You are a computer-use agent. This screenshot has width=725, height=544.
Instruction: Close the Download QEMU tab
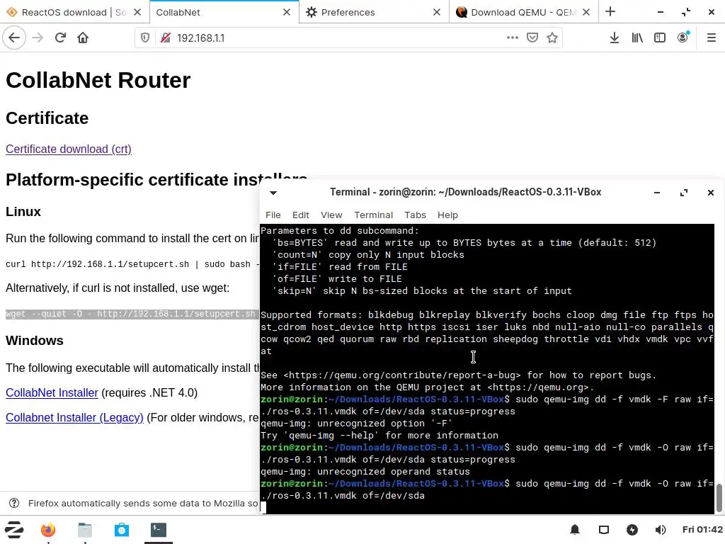click(x=586, y=13)
